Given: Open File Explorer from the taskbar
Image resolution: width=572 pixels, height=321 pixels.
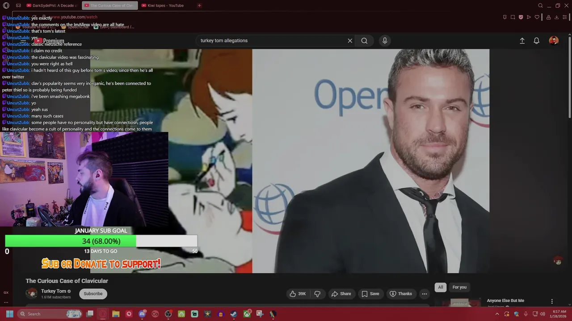Looking at the screenshot, I should tap(116, 314).
